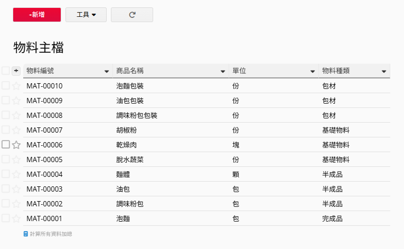Check the MAT-00009 row checkbox
The height and width of the screenshot is (249, 404).
point(6,100)
